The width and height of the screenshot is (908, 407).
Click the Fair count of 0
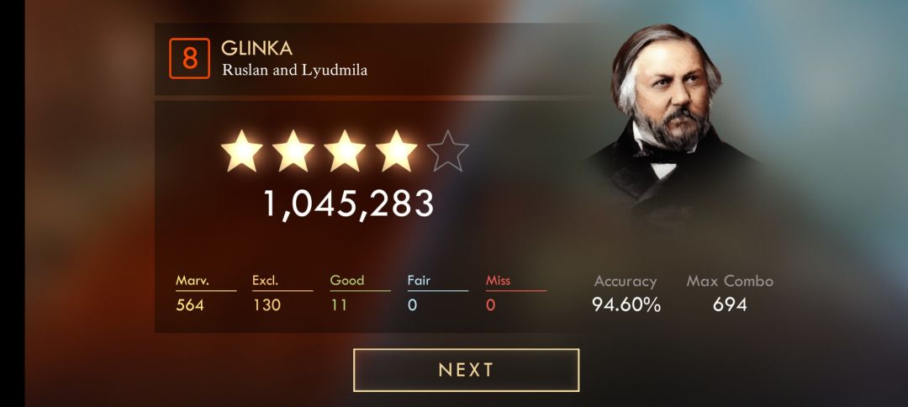[412, 304]
